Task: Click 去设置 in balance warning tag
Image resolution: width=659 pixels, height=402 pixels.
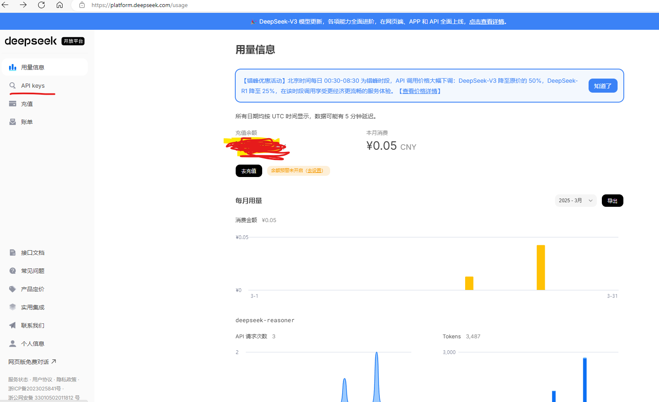Action: [315, 171]
